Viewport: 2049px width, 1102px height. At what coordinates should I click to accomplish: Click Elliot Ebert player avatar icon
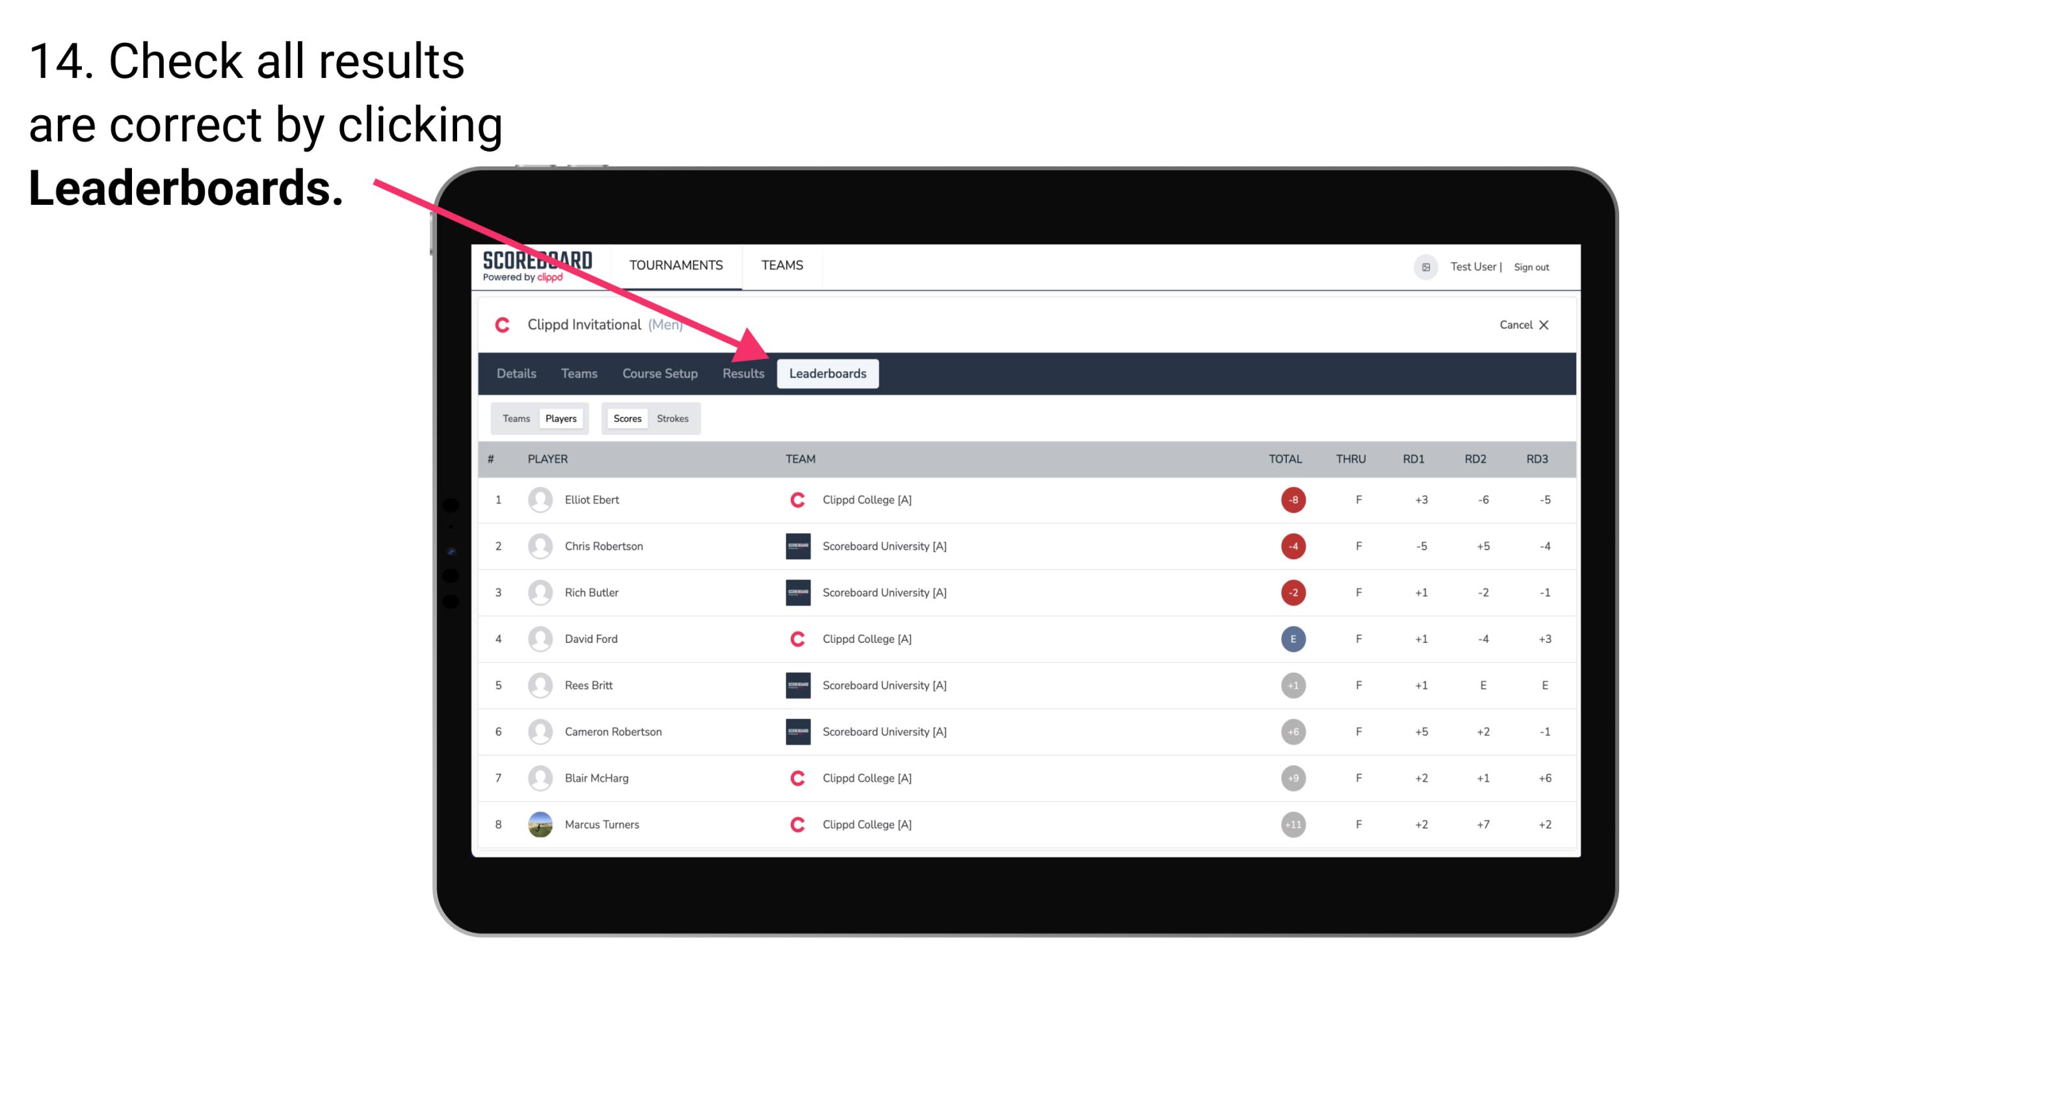click(538, 499)
